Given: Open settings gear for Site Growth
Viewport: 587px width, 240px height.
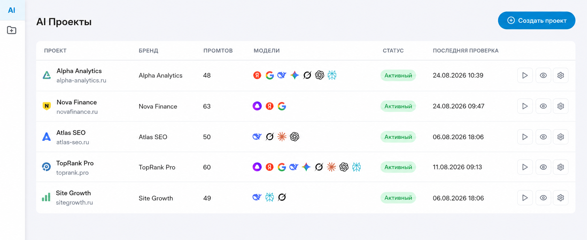Looking at the screenshot, I should pos(560,198).
